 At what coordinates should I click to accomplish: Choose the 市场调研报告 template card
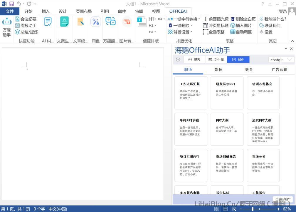pyautogui.click(x=227, y=165)
